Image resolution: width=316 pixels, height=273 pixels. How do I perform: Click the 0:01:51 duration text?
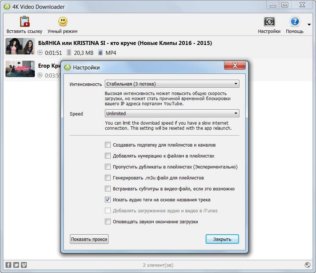point(54,53)
